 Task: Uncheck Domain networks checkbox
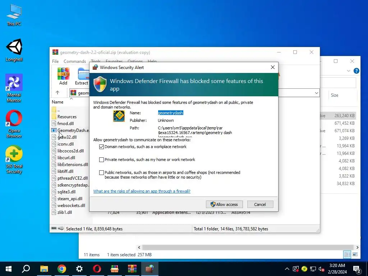pyautogui.click(x=101, y=147)
